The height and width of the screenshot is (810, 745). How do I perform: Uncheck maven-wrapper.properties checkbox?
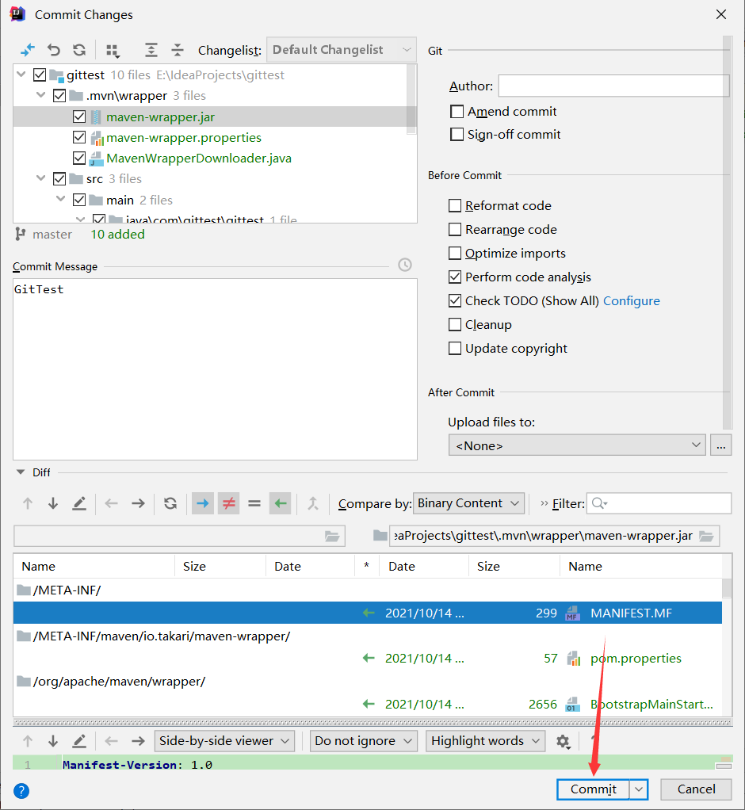pyautogui.click(x=79, y=137)
